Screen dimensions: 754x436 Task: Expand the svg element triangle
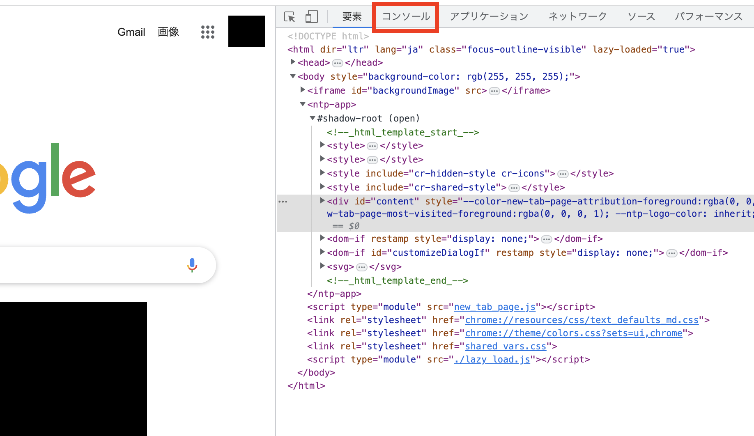322,266
